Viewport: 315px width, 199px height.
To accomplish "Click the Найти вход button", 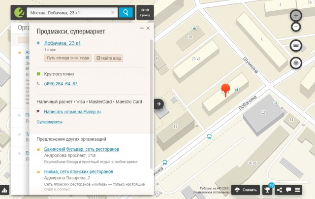I will (109, 58).
